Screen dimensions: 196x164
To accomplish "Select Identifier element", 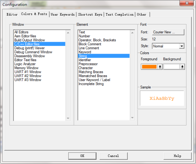I will 104,60.
